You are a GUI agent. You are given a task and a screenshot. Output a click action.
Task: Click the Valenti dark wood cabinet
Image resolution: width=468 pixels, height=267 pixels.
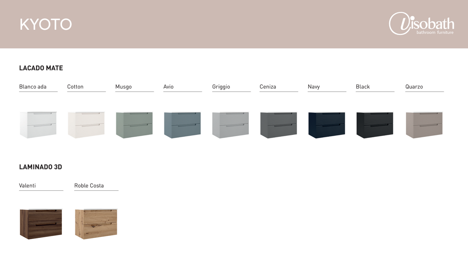point(41,224)
